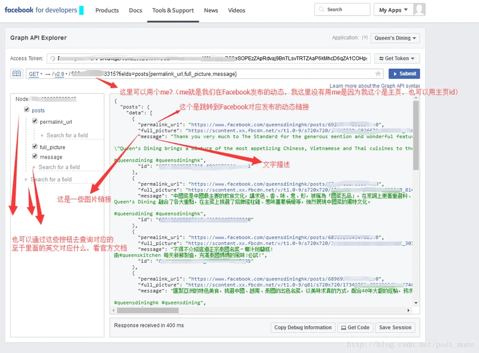The height and width of the screenshot is (353, 479).
Task: Click the posts field link
Action: pyautogui.click(x=38, y=110)
